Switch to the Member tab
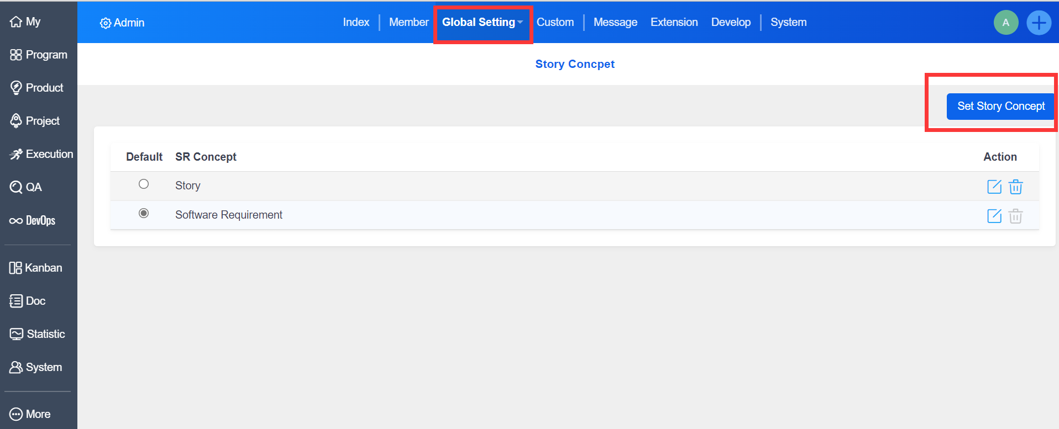 pyautogui.click(x=408, y=22)
